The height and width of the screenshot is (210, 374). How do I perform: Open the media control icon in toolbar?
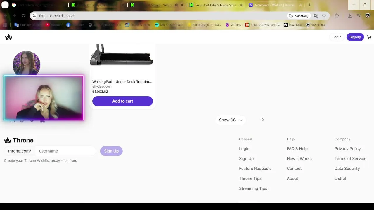tap(359, 16)
